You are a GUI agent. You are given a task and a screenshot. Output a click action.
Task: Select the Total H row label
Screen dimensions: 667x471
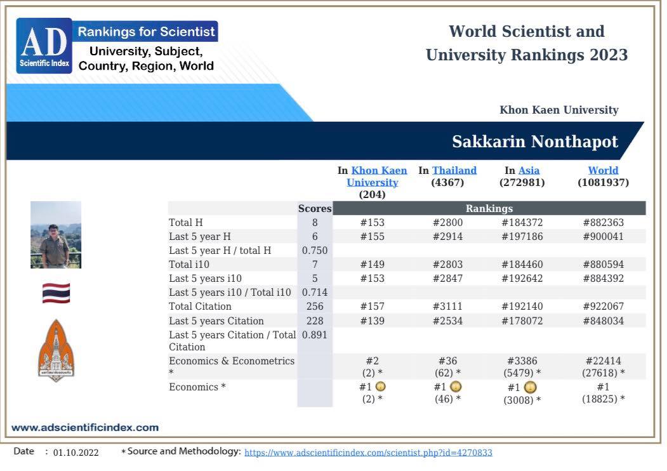(186, 223)
